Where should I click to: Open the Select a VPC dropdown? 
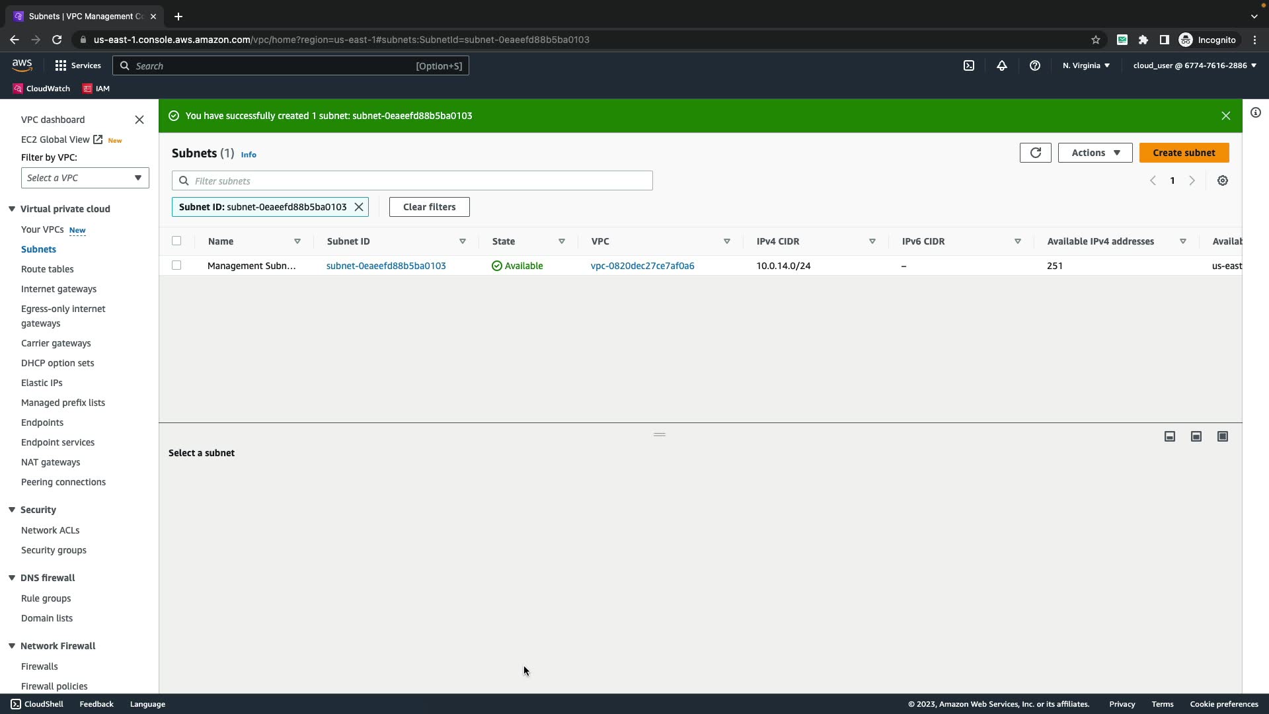coord(85,178)
